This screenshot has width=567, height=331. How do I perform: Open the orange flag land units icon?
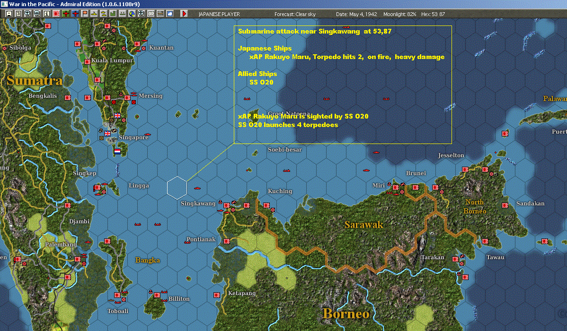point(85,14)
